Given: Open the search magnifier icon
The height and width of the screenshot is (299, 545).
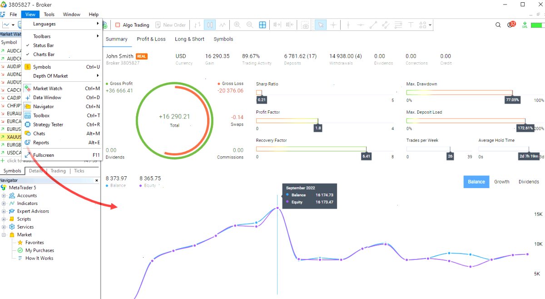Looking at the screenshot, I should (498, 25).
